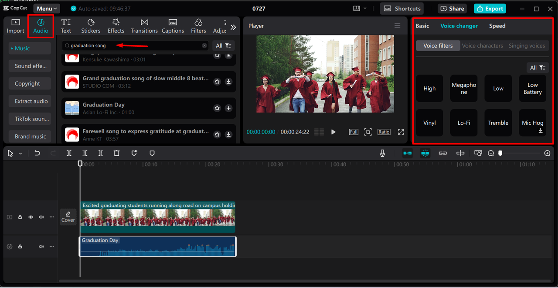Screen dimensions: 558x288
Task: Open the Player panel menu
Action: click(397, 26)
